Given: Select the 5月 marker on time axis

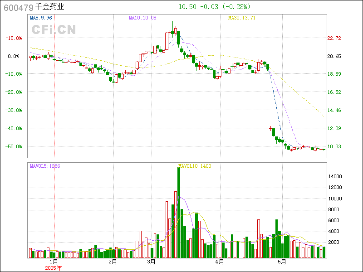Looking at the screenshot, I should pyautogui.click(x=282, y=262).
